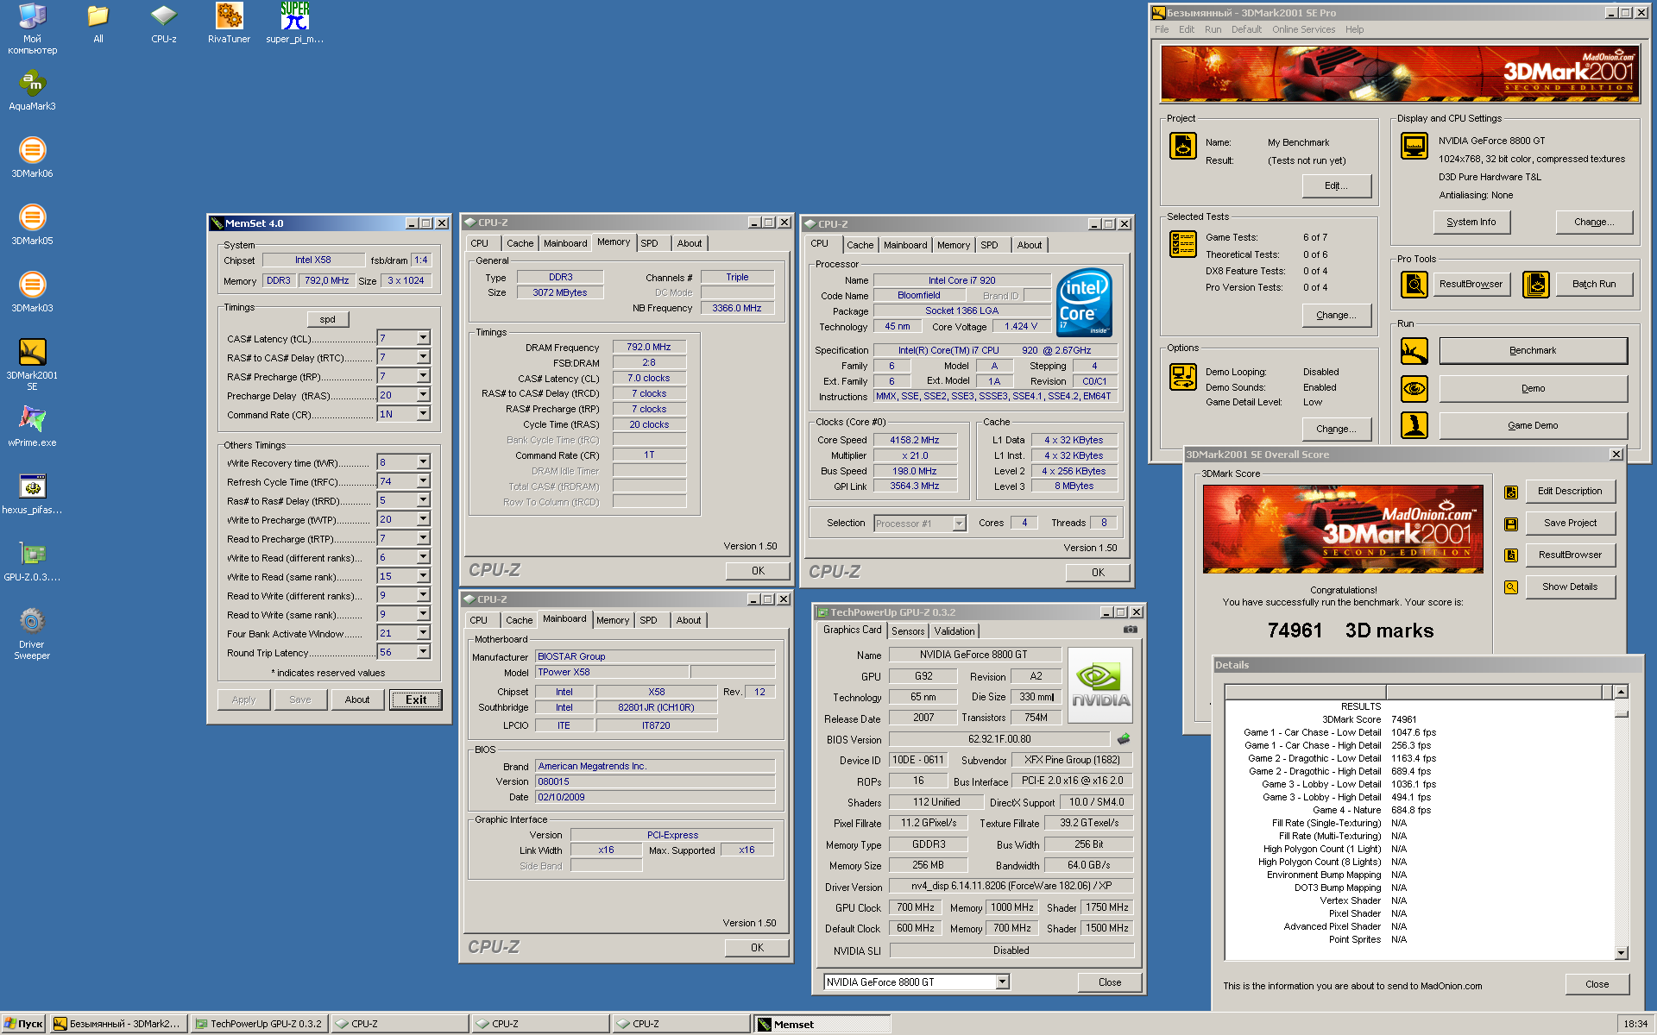Open the All folder on desktop
Viewport: 1657px width, 1035px height.
coord(98,23)
